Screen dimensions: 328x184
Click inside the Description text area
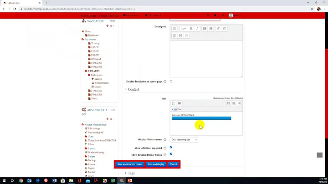click(206, 59)
